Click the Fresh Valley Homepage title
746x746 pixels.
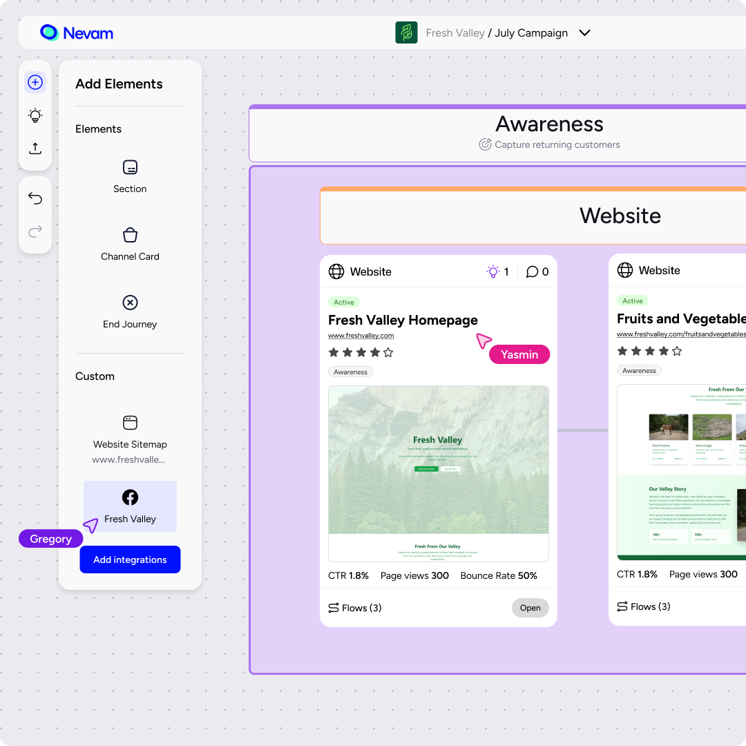[403, 321]
